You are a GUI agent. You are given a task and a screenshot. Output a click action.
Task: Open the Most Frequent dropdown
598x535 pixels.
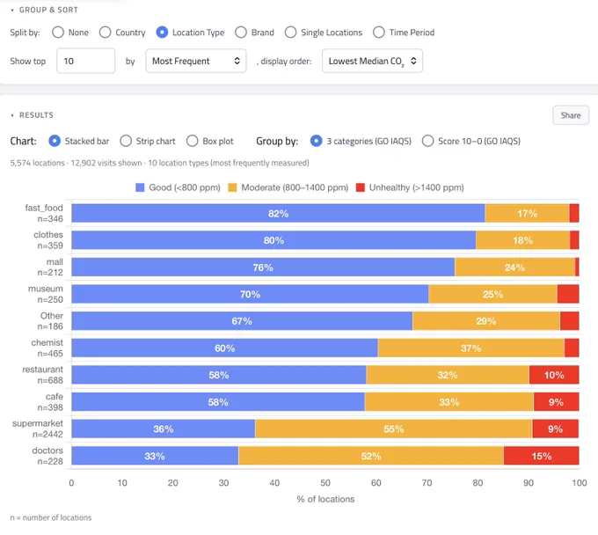pyautogui.click(x=195, y=61)
